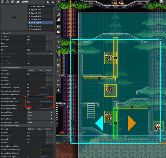The height and width of the screenshot is (158, 166).
Task: Toggle the Is Unique checkbox
Action: (28, 60)
